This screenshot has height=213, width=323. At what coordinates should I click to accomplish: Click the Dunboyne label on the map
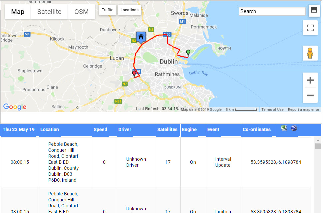110,30
